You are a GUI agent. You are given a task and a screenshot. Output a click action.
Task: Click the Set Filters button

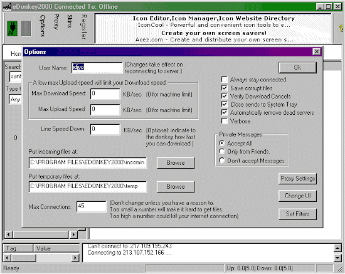(x=297, y=214)
